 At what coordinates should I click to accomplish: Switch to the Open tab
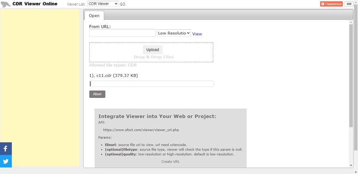(94, 15)
